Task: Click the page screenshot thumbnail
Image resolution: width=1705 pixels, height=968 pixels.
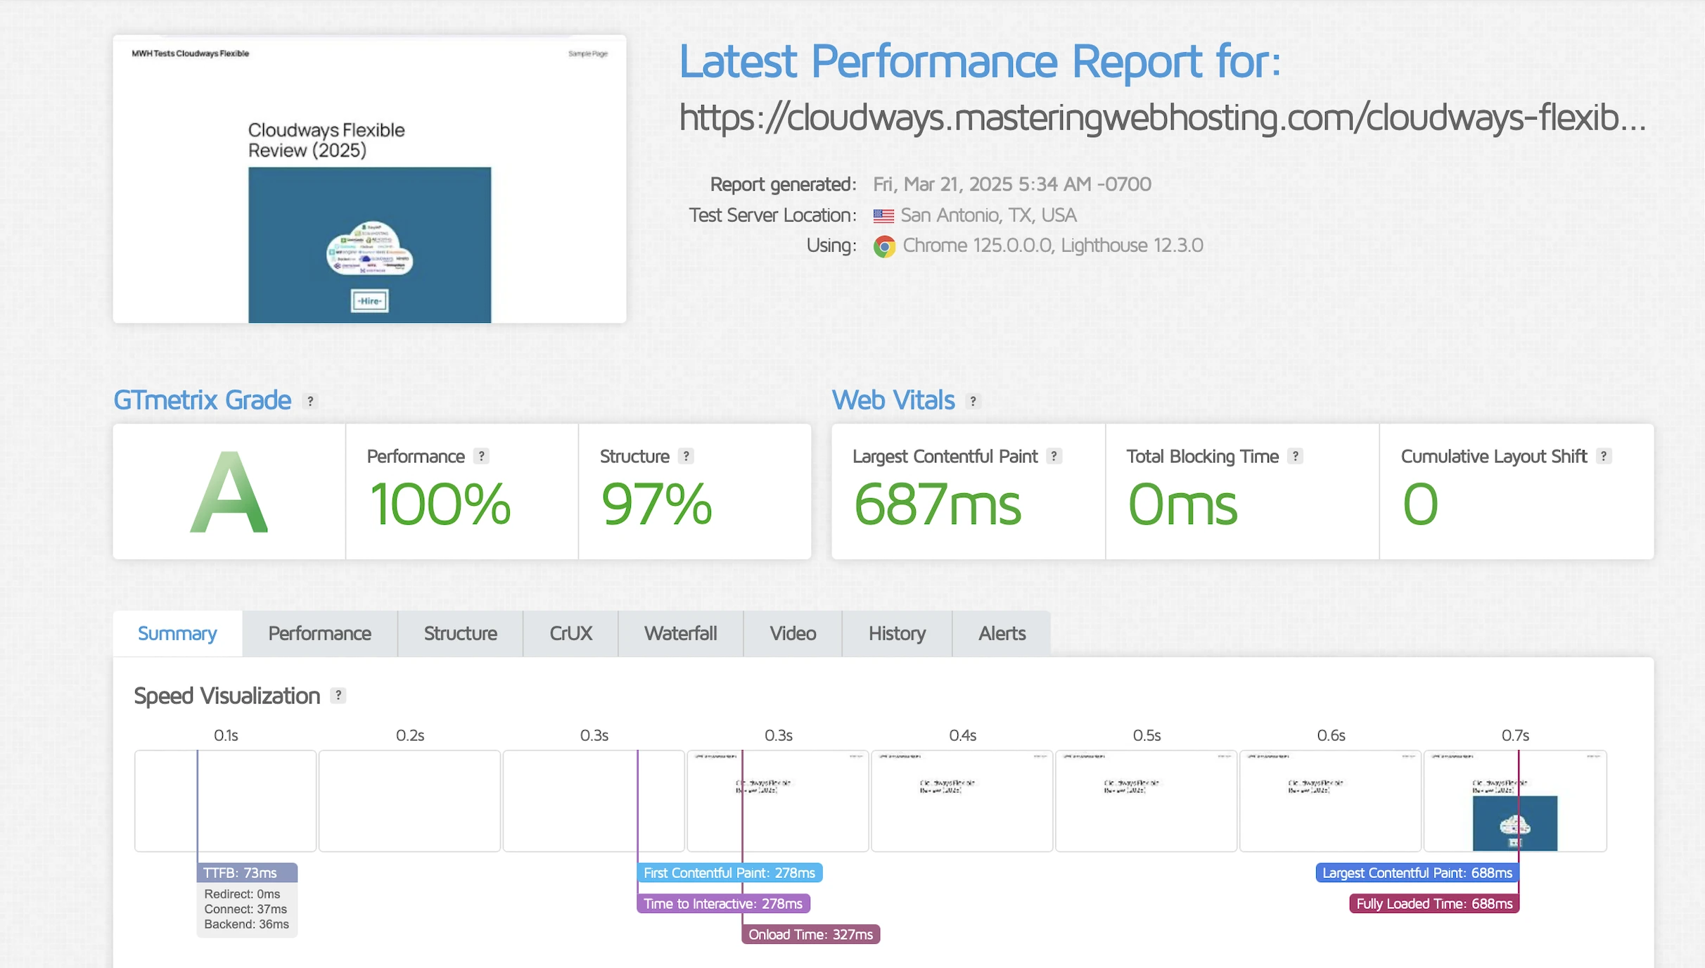Action: [369, 179]
